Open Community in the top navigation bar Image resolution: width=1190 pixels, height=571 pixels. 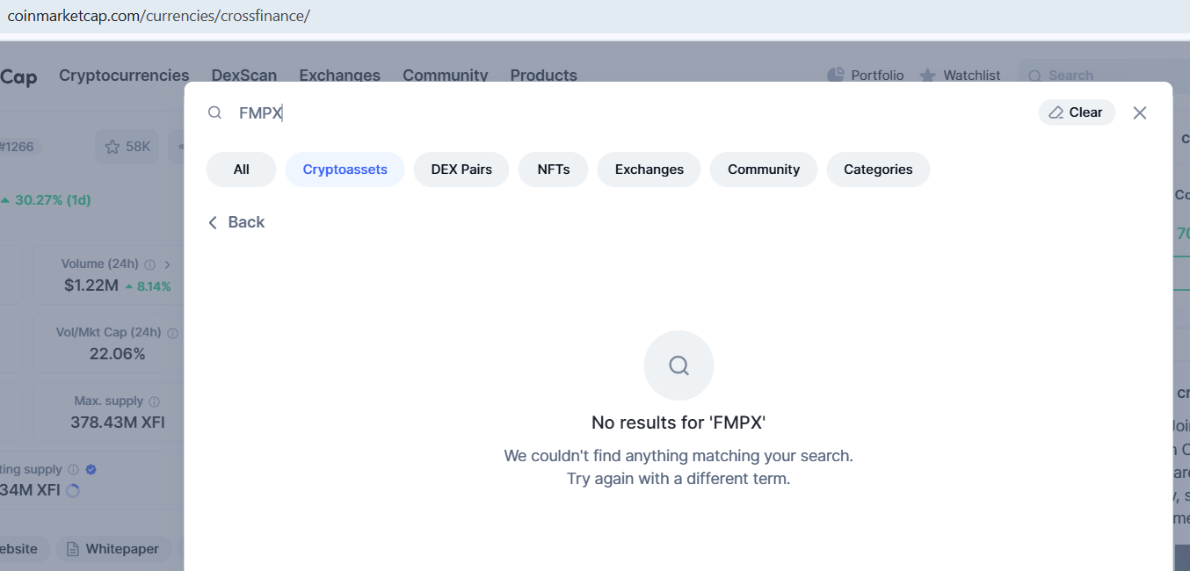[446, 76]
